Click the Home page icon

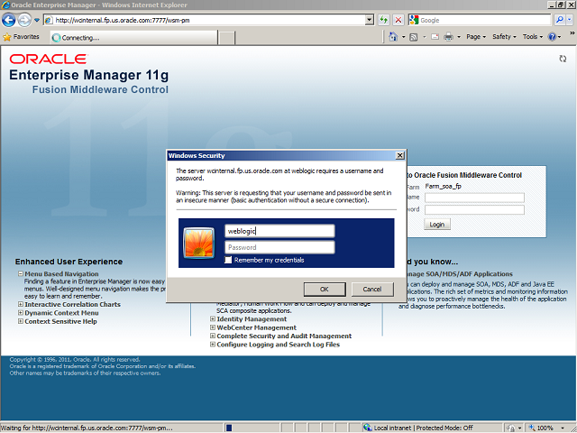point(393,37)
